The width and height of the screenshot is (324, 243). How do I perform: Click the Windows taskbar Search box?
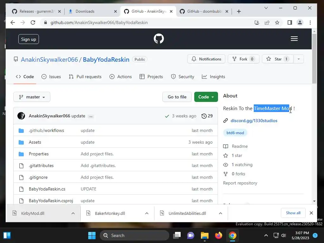pyautogui.click(x=134, y=235)
